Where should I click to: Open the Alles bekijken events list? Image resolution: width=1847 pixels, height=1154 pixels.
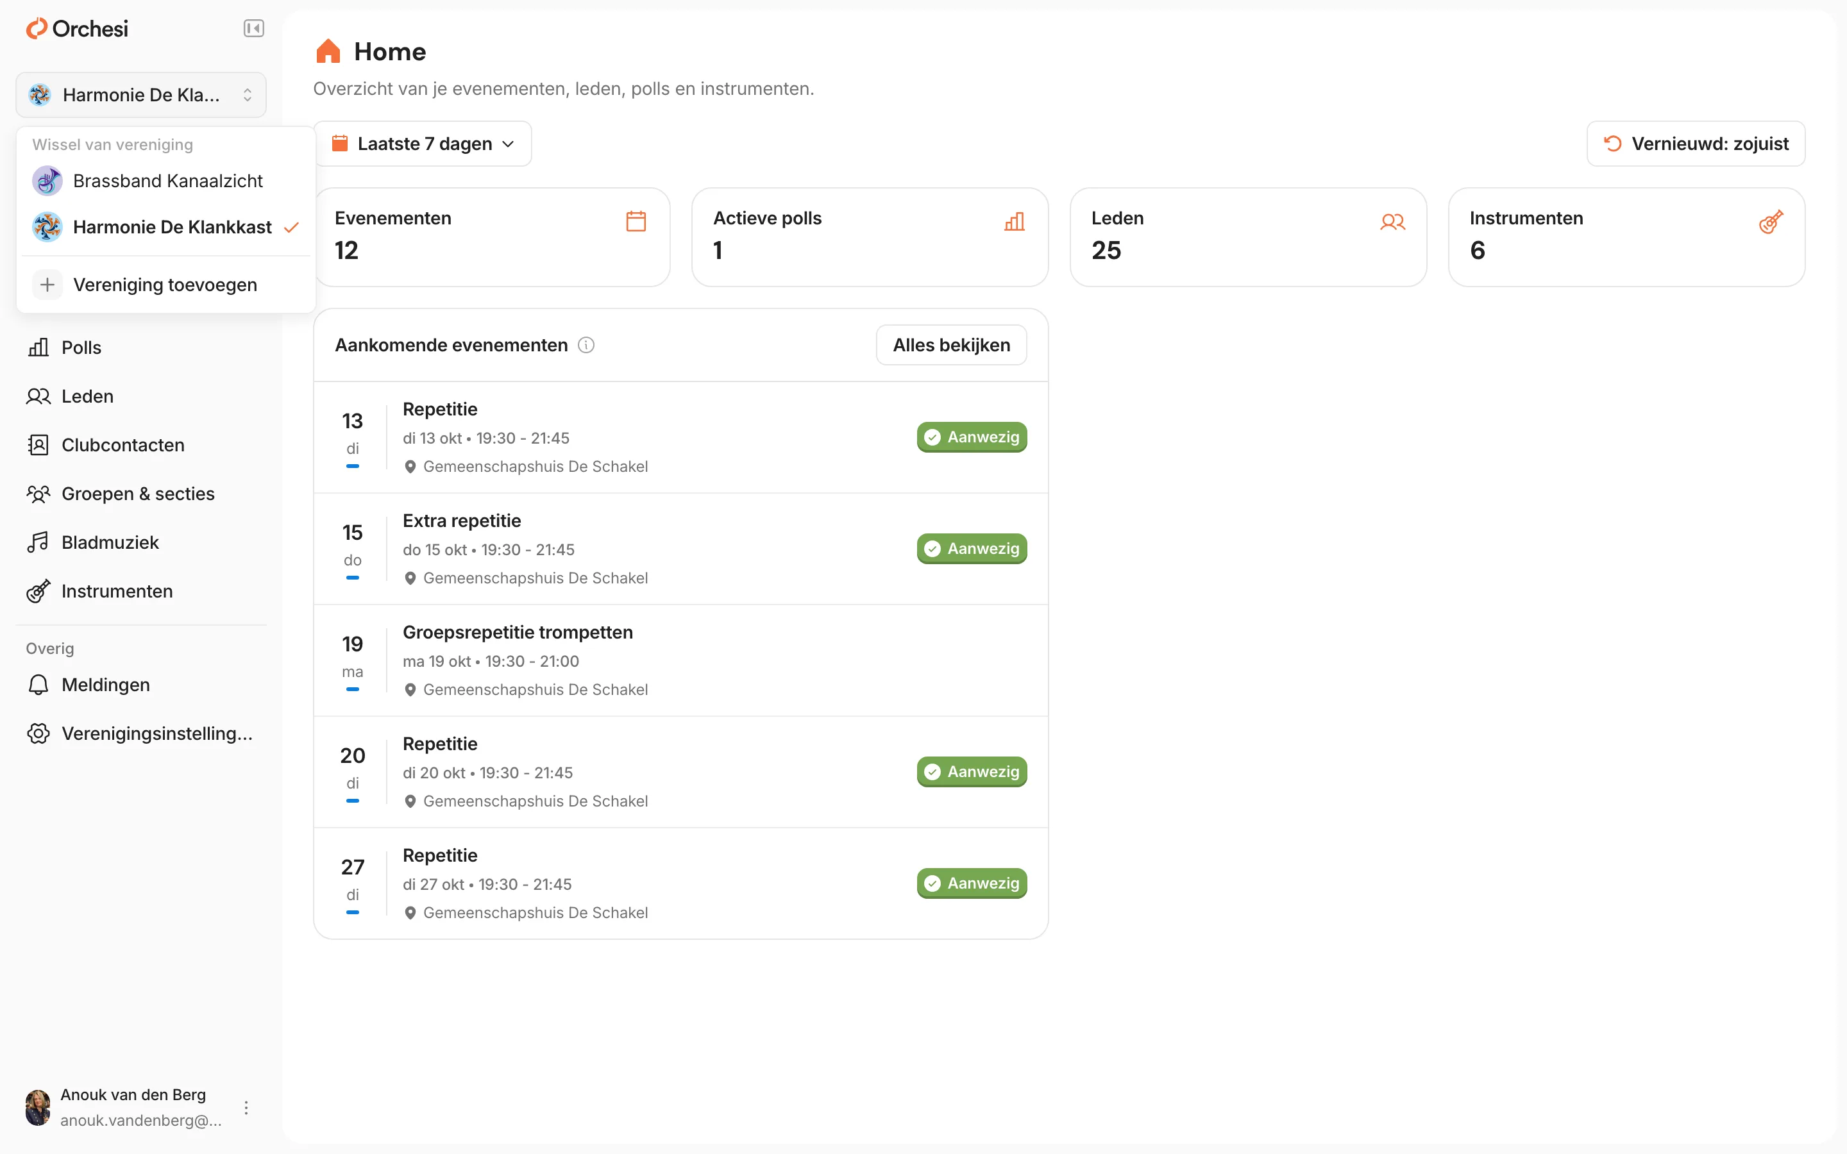(951, 345)
